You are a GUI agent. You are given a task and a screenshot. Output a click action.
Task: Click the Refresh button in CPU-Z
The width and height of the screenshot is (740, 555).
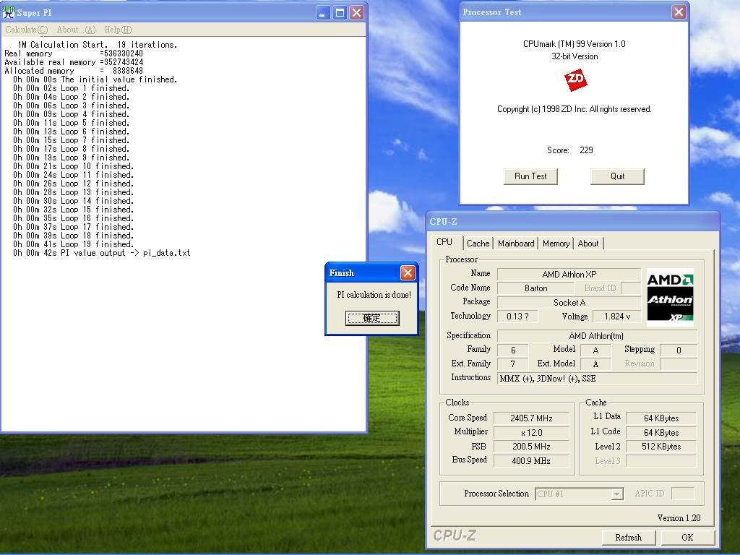tap(628, 538)
